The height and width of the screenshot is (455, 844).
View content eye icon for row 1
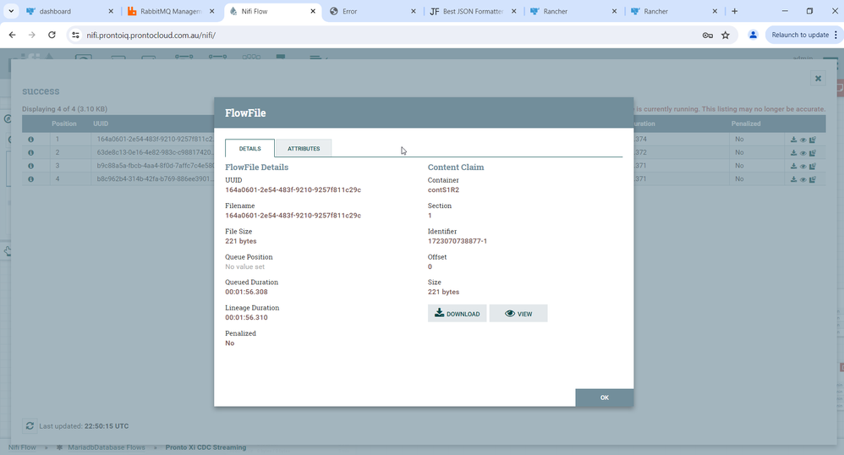point(803,140)
